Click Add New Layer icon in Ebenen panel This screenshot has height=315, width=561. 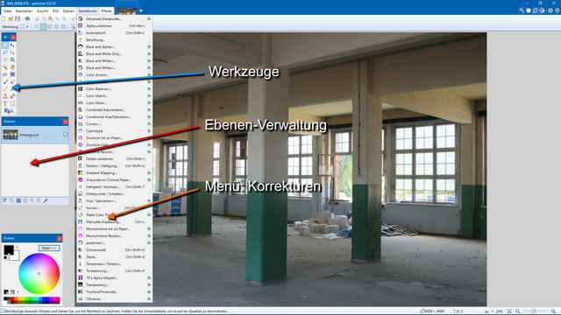click(5, 200)
